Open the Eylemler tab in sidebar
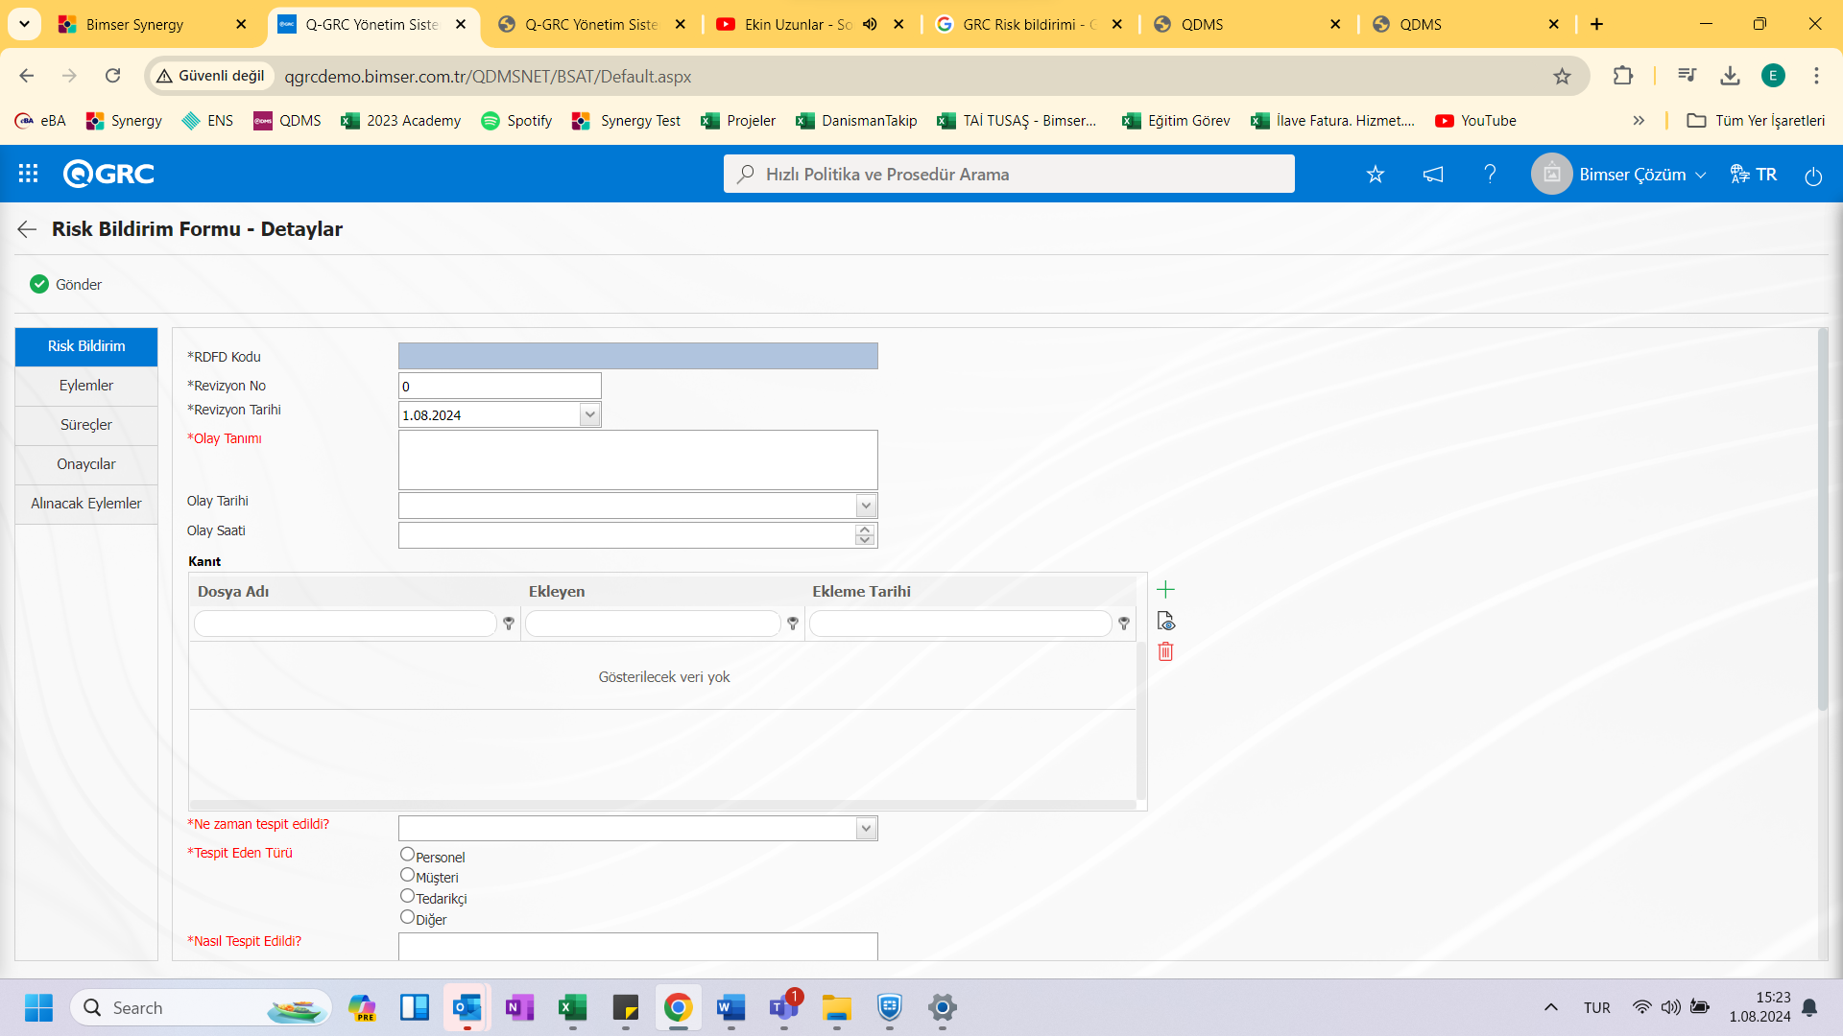The height and width of the screenshot is (1036, 1843). (x=86, y=385)
